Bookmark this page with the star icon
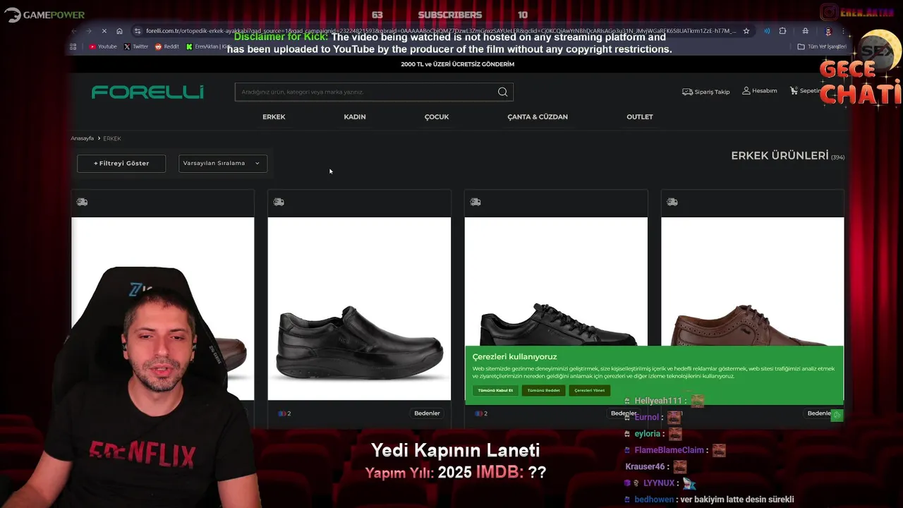The image size is (903, 508). point(746,31)
